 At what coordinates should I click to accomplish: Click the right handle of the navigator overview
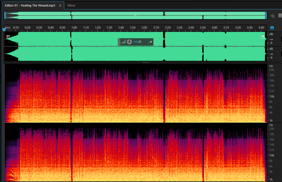[x=266, y=15]
